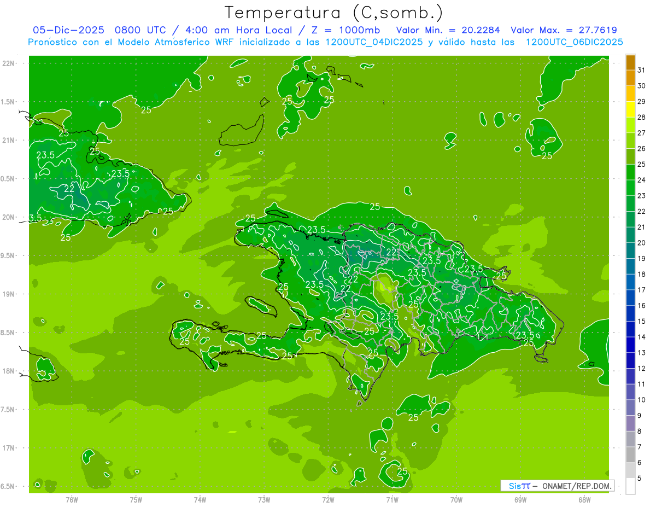The height and width of the screenshot is (507, 656).
Task: Pick the legend swatch between 25 and 26
Action: [x=630, y=156]
